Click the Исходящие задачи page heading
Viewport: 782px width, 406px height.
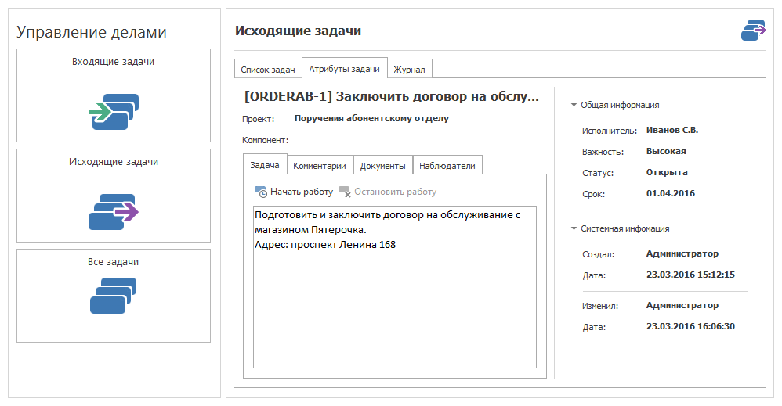point(299,31)
